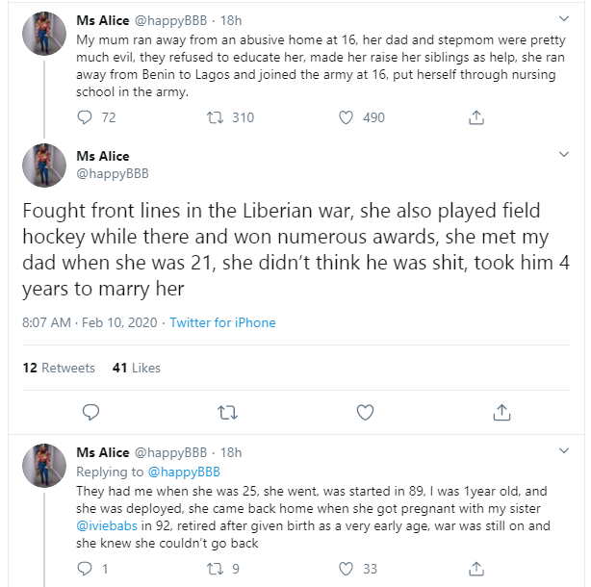Reply to the Liberian war main tweet
591x587 pixels.
(91, 412)
